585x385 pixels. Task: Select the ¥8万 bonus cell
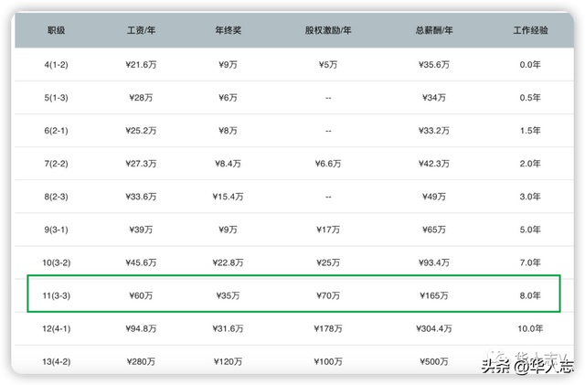(228, 131)
